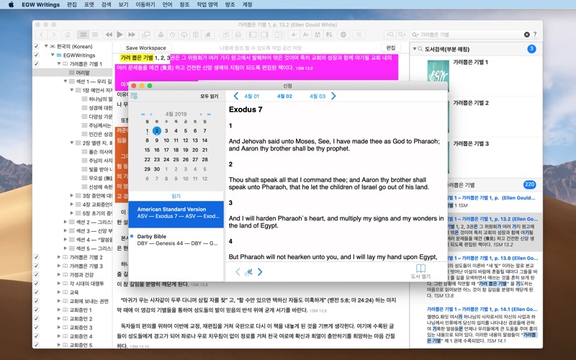Click the translation language icon in toolbar
The width and height of the screenshot is (576, 360).
(x=329, y=35)
